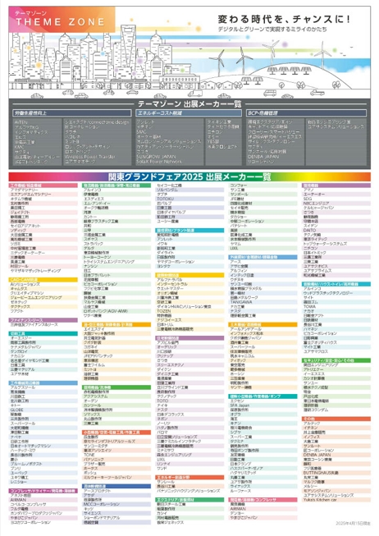Click the TOTOKU exhibitor entry
This screenshot has width=379, height=536.
pos(166,199)
